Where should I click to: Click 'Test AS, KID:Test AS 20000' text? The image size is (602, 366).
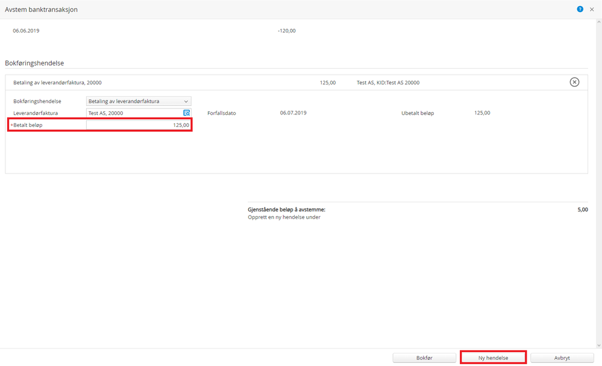coord(388,82)
